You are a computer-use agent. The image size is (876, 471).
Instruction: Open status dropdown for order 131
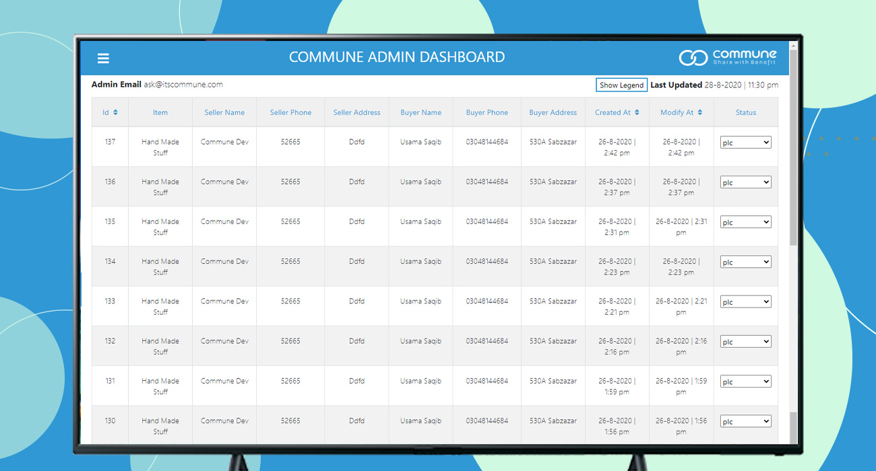coord(745,382)
